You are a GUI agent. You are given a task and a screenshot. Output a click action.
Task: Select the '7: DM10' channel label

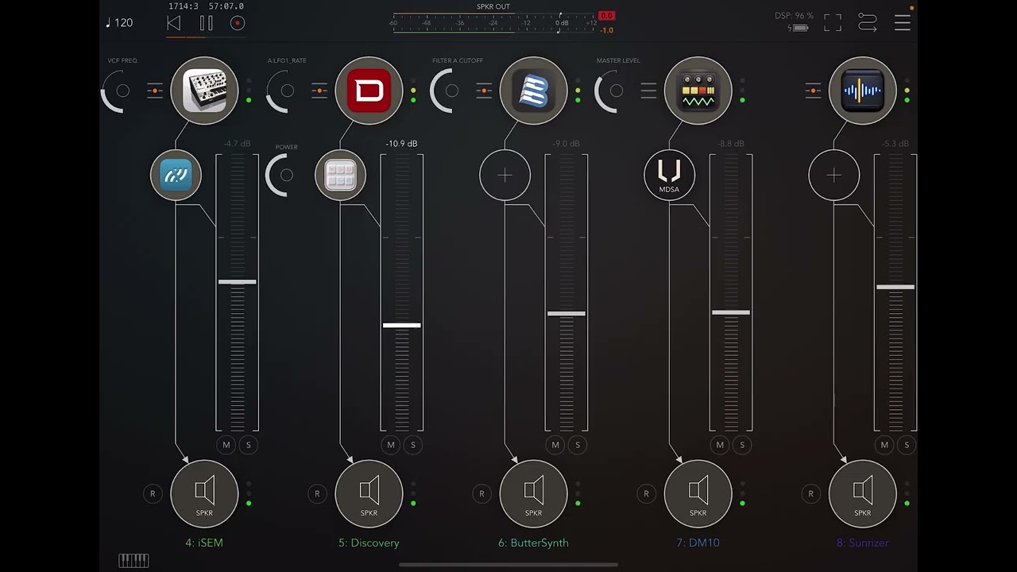[698, 543]
